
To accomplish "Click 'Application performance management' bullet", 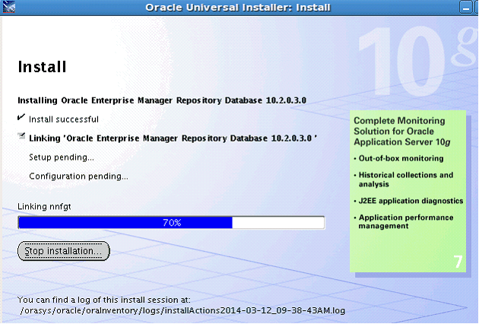I will (404, 221).
